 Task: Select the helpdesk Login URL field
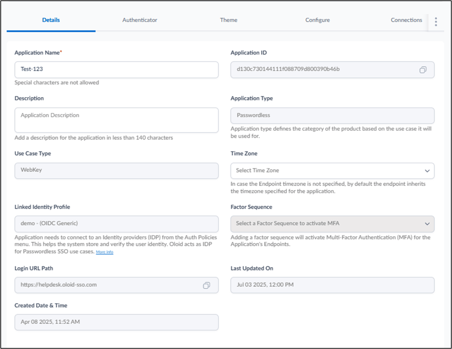pos(116,285)
